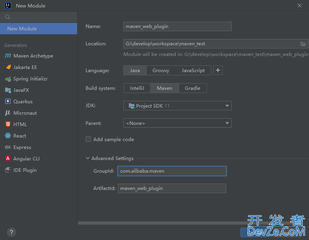Select Spring Initializr generator
This screenshot has width=309, height=240.
(39, 79)
